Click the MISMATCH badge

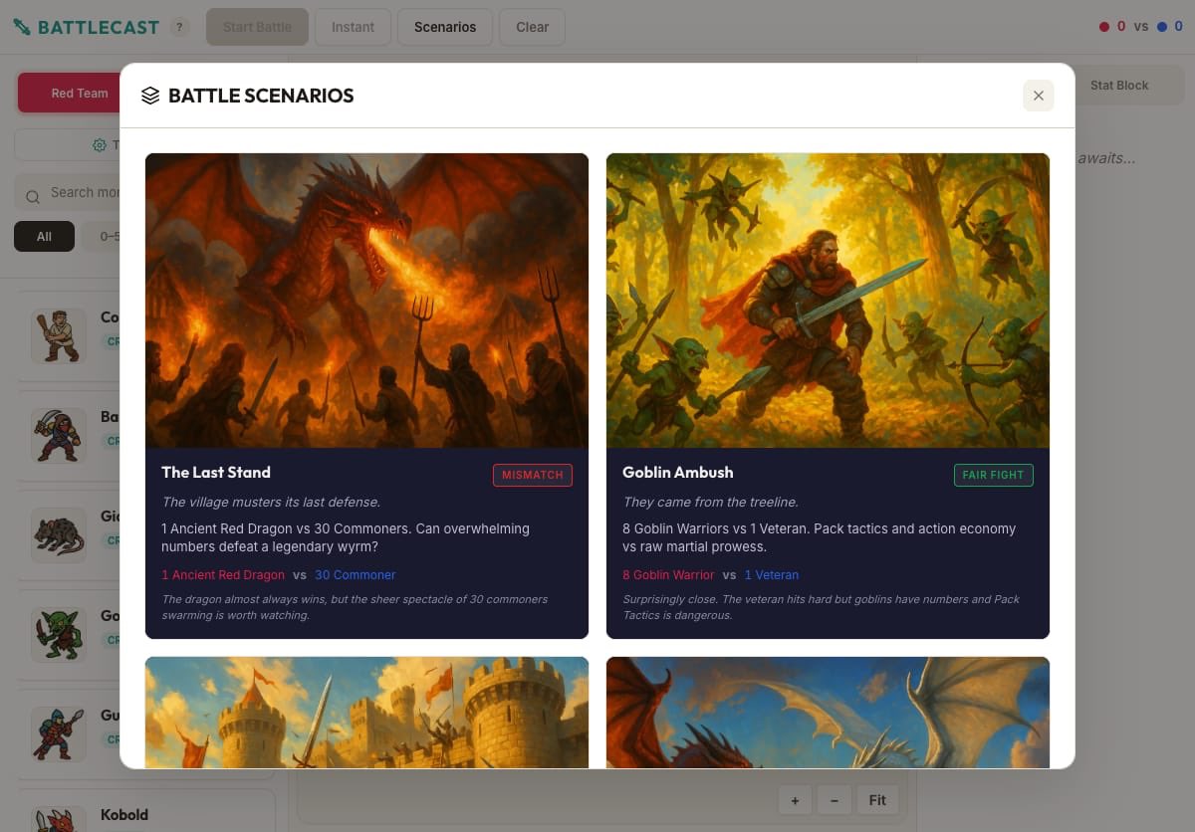[x=533, y=475]
